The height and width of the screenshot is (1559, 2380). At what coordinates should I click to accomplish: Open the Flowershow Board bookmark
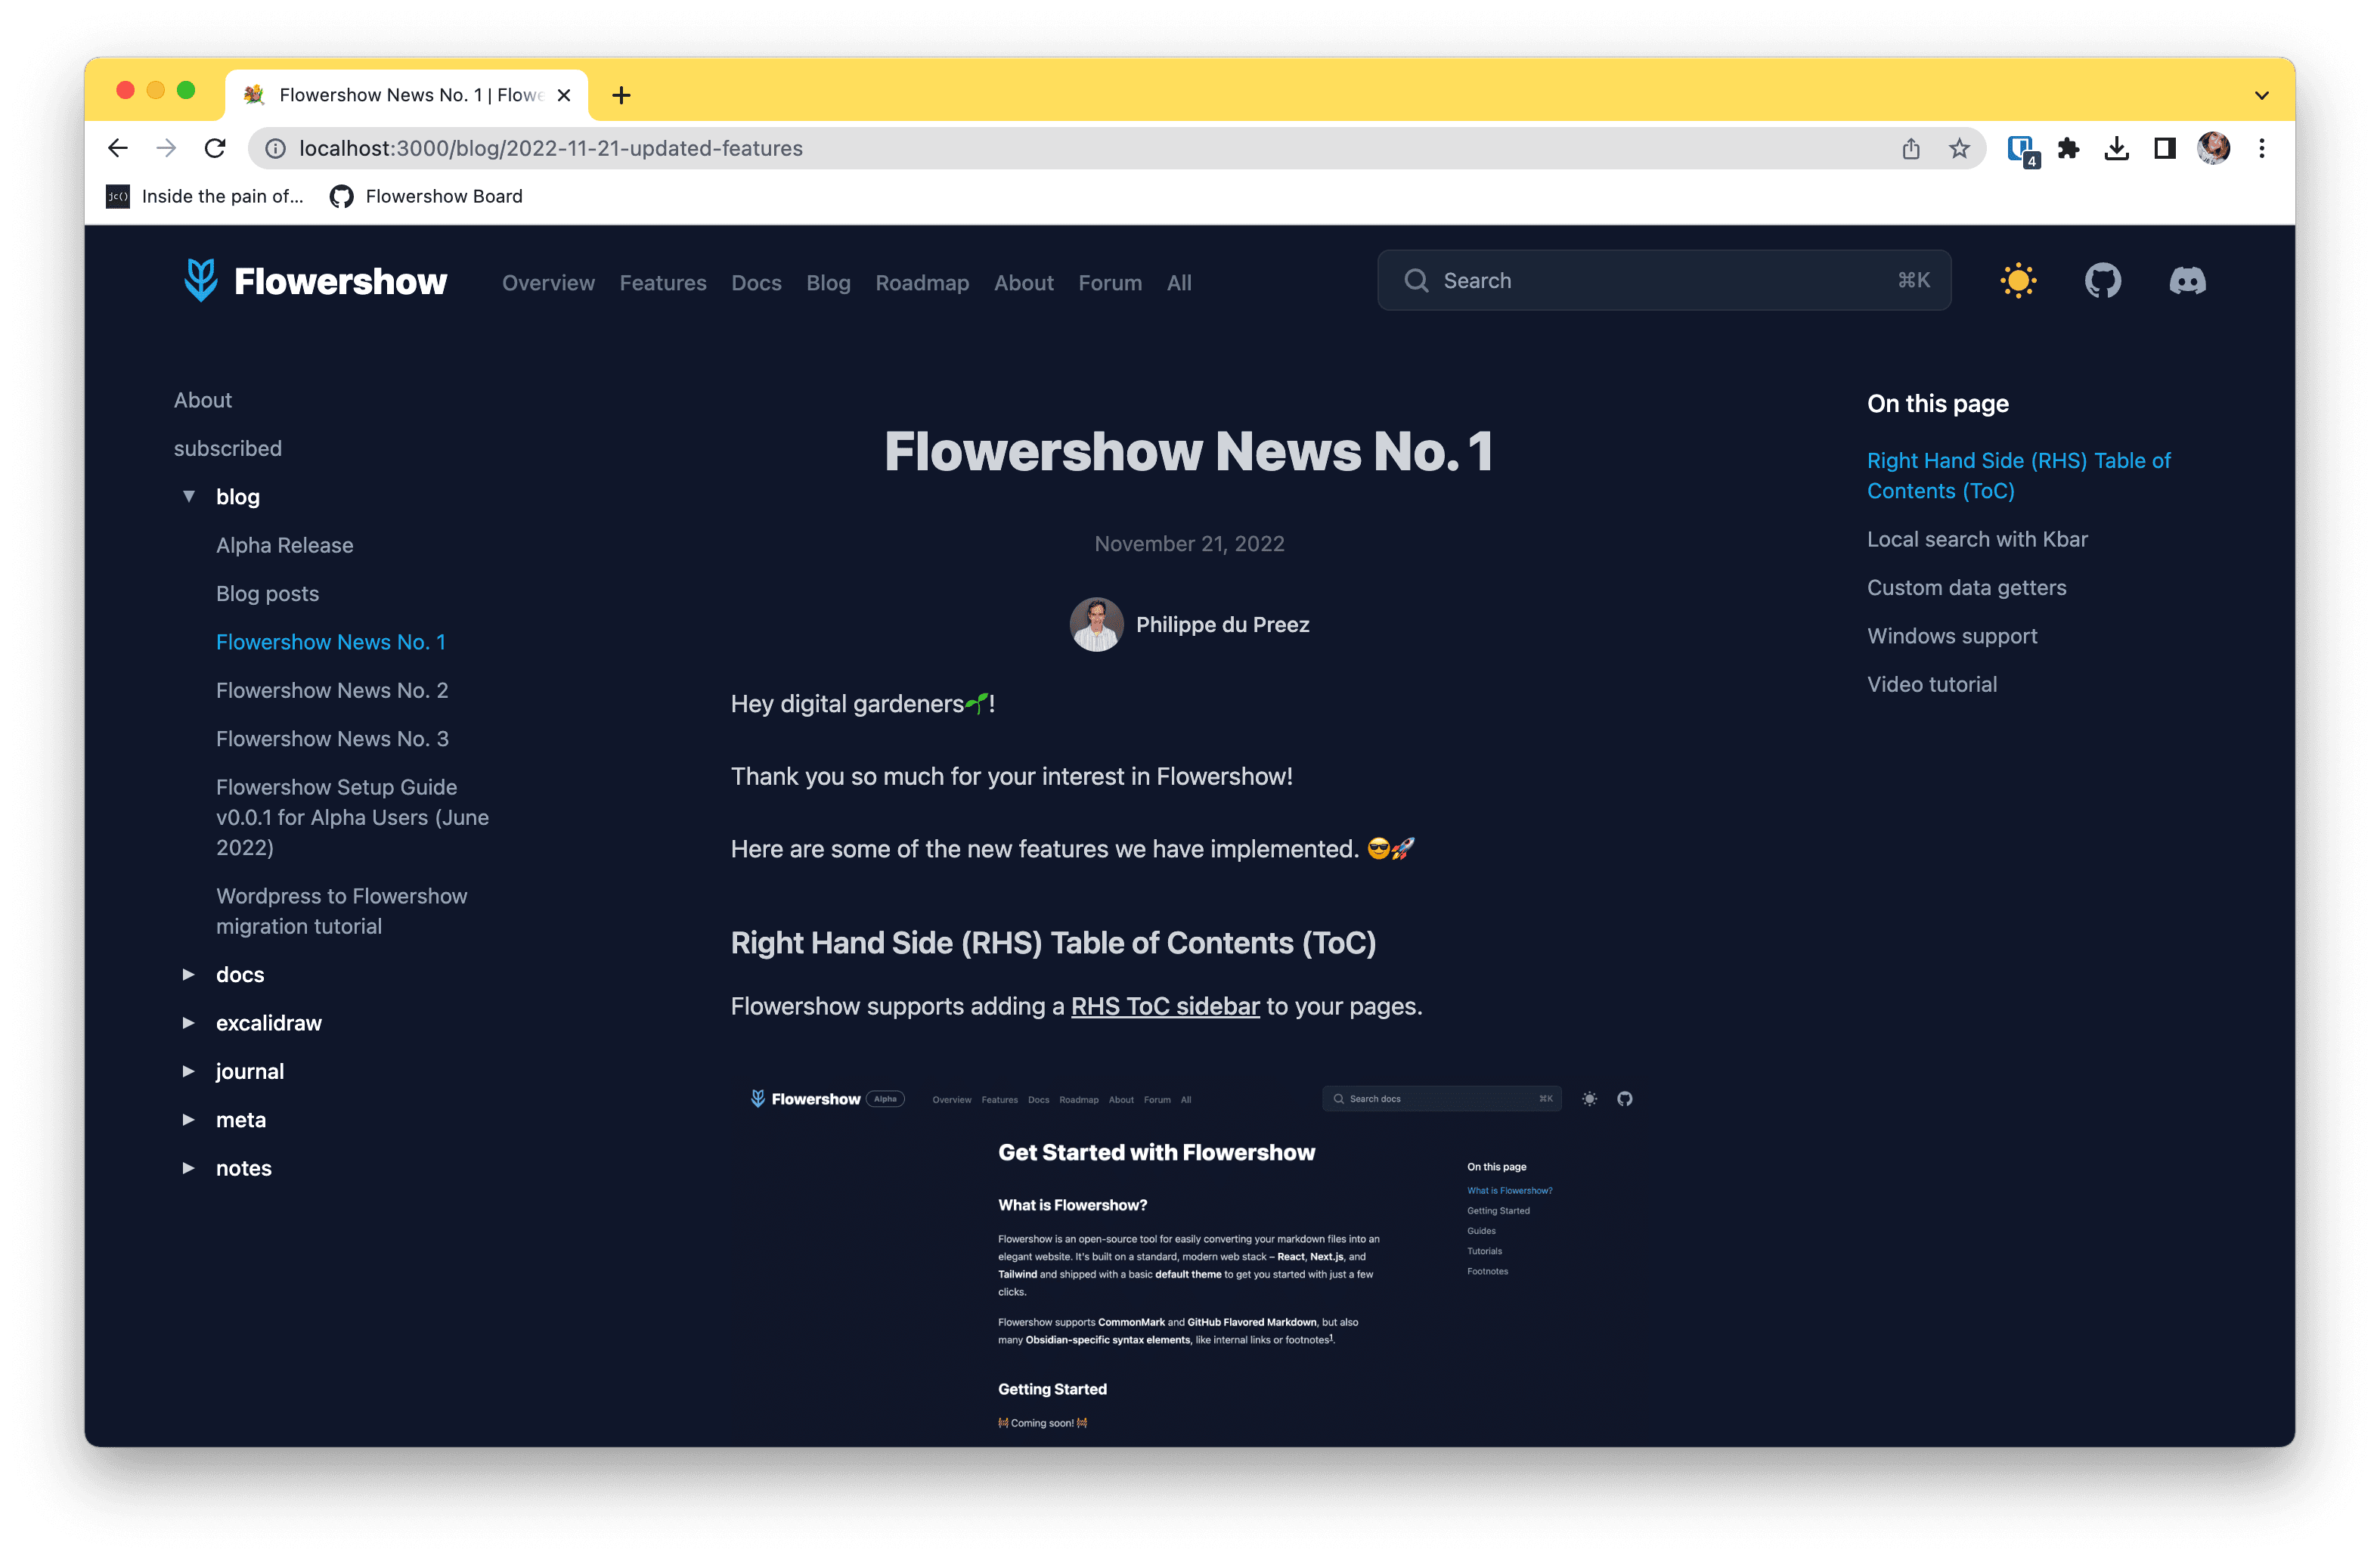pos(426,196)
